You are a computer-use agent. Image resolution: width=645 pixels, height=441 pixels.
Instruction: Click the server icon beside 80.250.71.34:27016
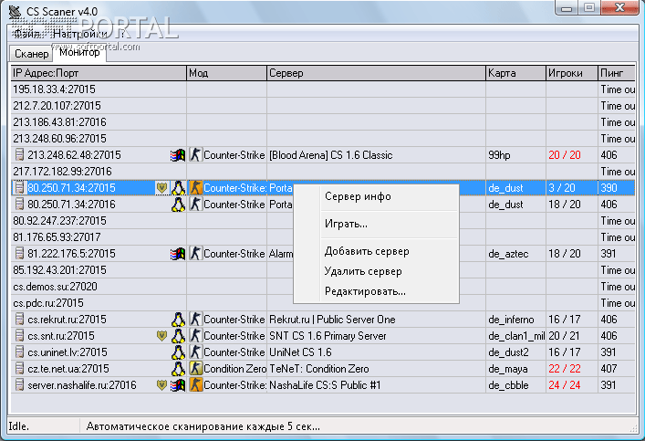click(x=19, y=205)
